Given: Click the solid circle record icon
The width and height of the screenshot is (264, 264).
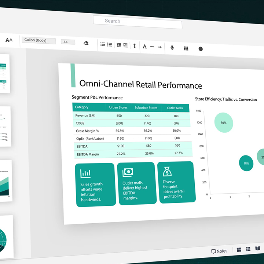Looking at the screenshot, I should tap(201, 49).
